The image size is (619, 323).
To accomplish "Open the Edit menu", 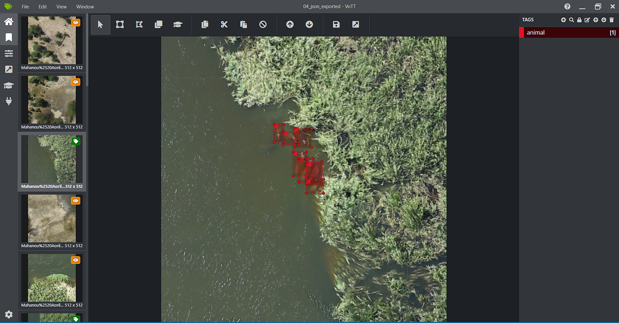I will (42, 7).
